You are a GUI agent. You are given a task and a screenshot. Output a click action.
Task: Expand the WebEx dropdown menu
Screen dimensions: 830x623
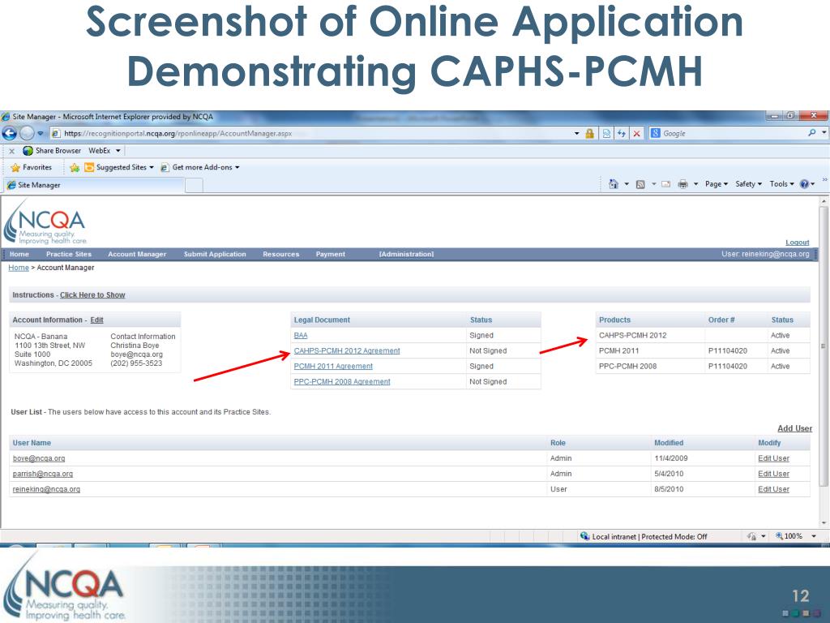click(x=118, y=151)
